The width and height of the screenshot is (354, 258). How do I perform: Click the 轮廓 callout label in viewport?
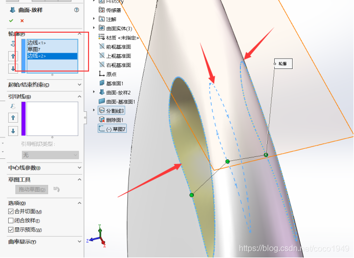283,64
